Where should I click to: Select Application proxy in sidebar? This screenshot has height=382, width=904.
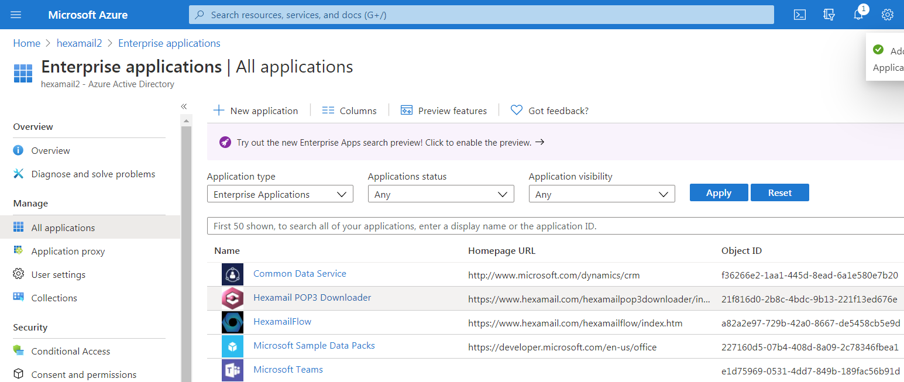coord(68,252)
